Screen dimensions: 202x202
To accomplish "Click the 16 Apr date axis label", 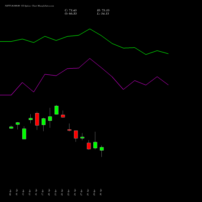I will coord(36,193).
